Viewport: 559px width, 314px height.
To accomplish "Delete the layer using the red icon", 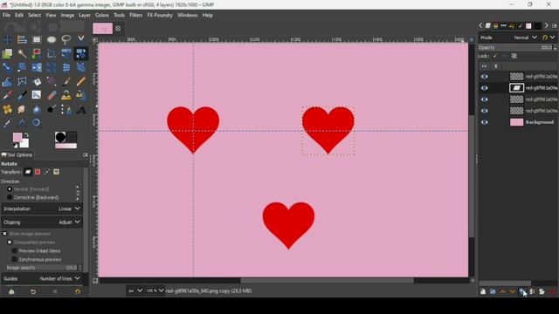I will (552, 291).
